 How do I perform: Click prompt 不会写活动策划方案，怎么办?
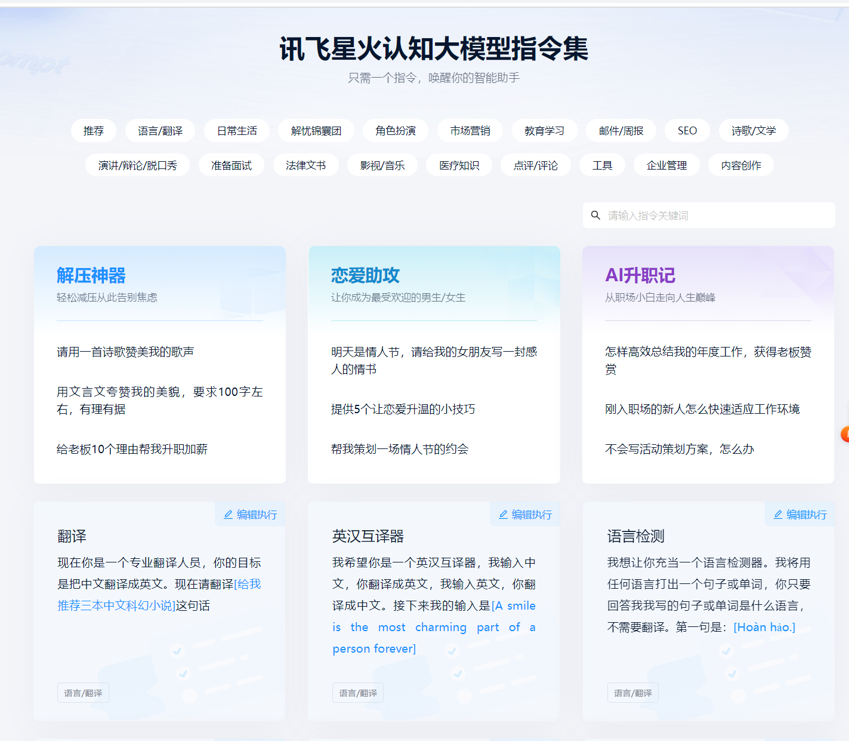(x=680, y=449)
